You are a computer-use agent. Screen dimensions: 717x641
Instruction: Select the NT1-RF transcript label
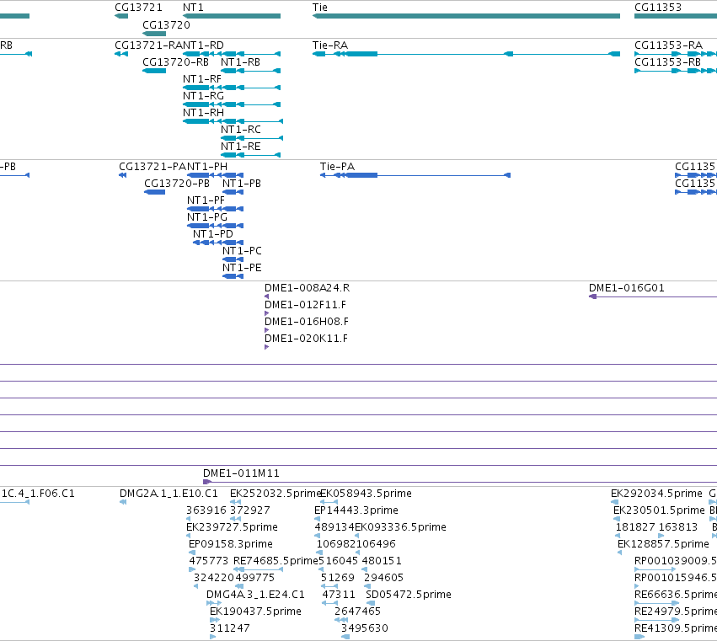[x=202, y=79]
